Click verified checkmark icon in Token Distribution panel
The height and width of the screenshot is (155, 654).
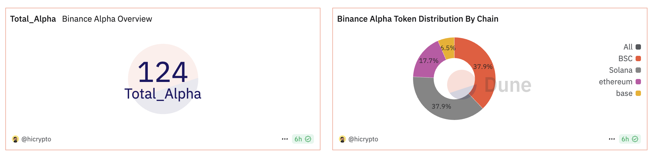[x=635, y=139]
